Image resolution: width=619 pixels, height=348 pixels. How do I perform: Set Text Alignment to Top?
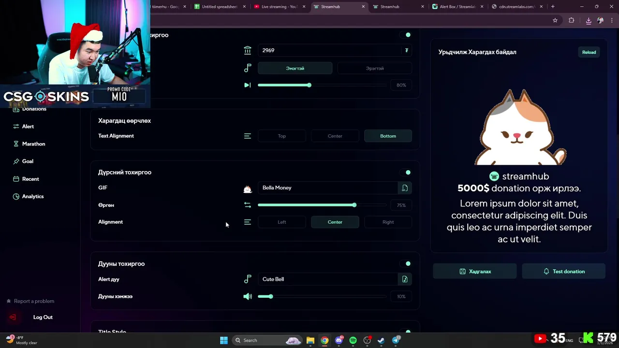point(282,136)
